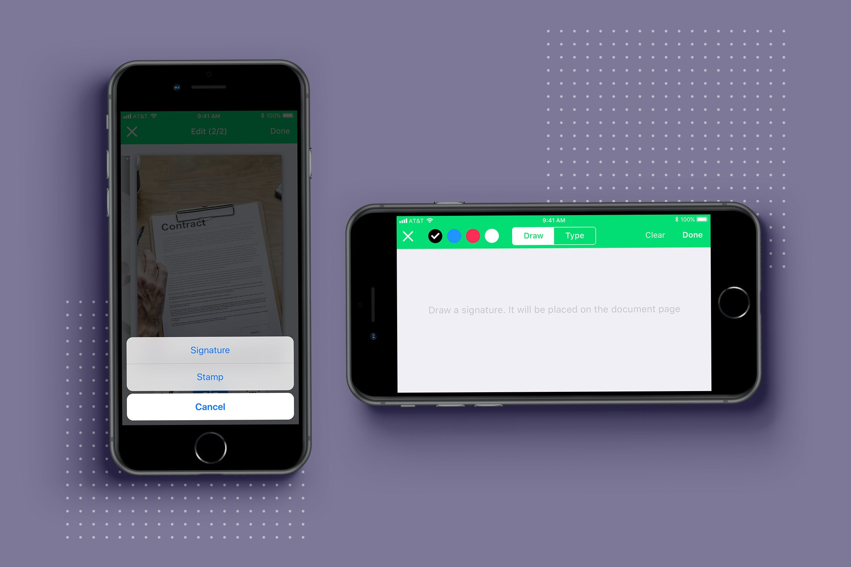Tap Clear to erase signature

(654, 236)
